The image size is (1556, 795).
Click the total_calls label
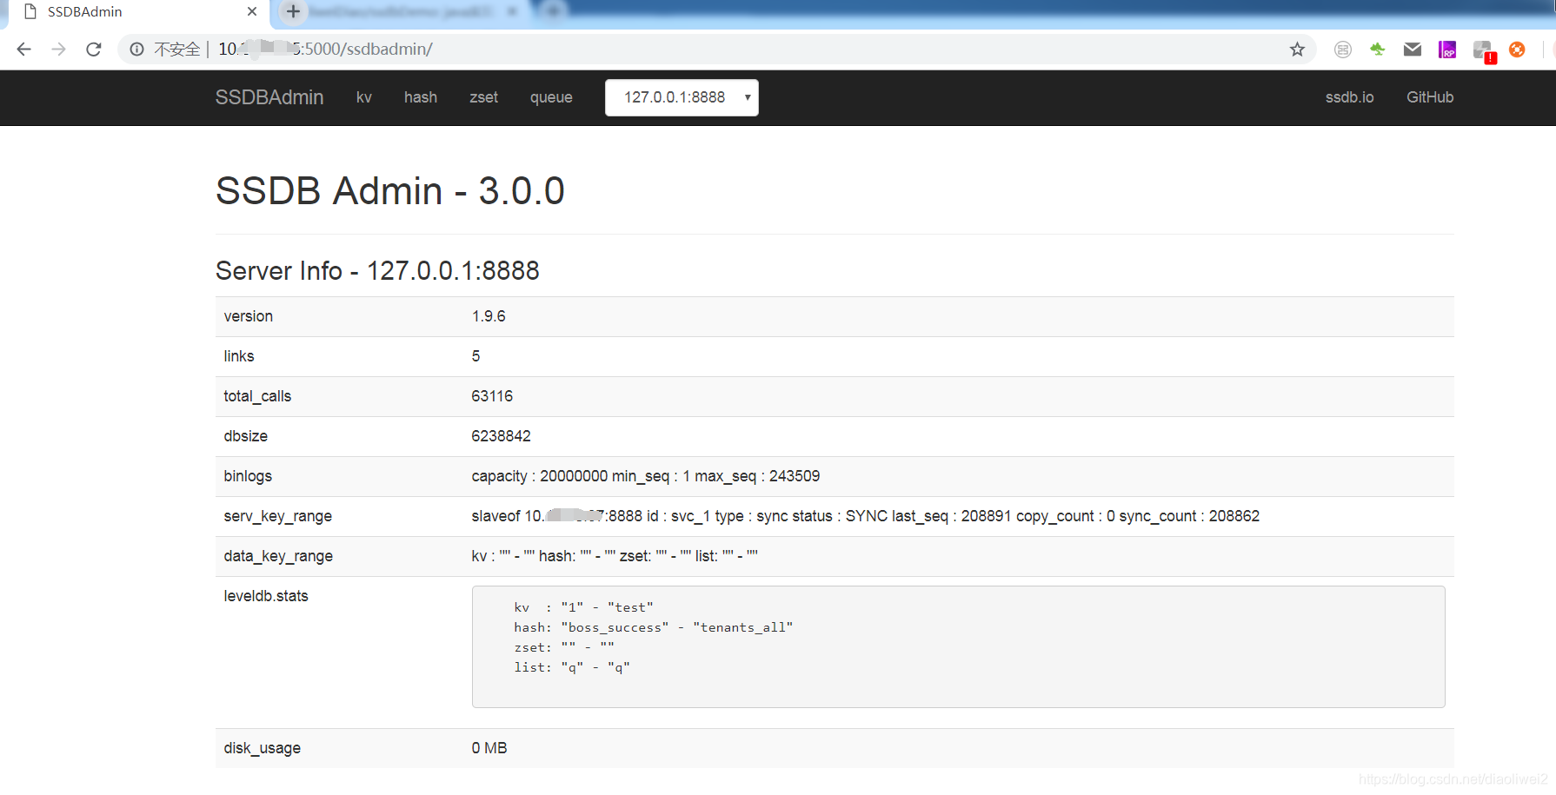tap(257, 396)
